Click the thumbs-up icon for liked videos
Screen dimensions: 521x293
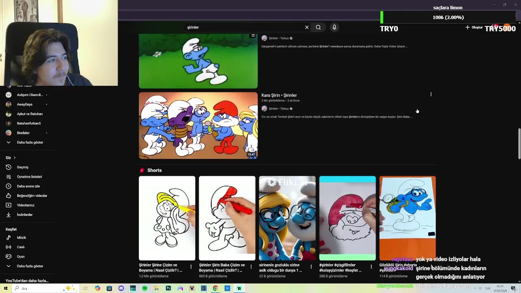pos(9,196)
